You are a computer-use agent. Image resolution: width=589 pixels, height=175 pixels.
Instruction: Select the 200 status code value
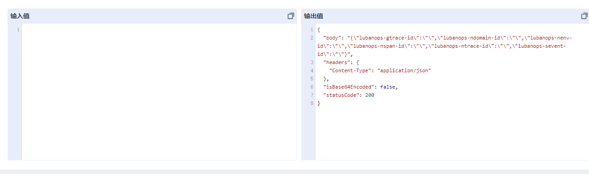coord(369,95)
